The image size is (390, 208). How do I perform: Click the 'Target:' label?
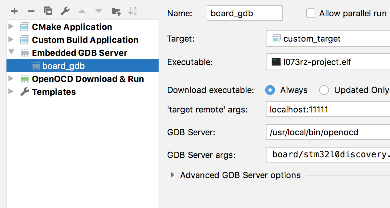click(181, 39)
